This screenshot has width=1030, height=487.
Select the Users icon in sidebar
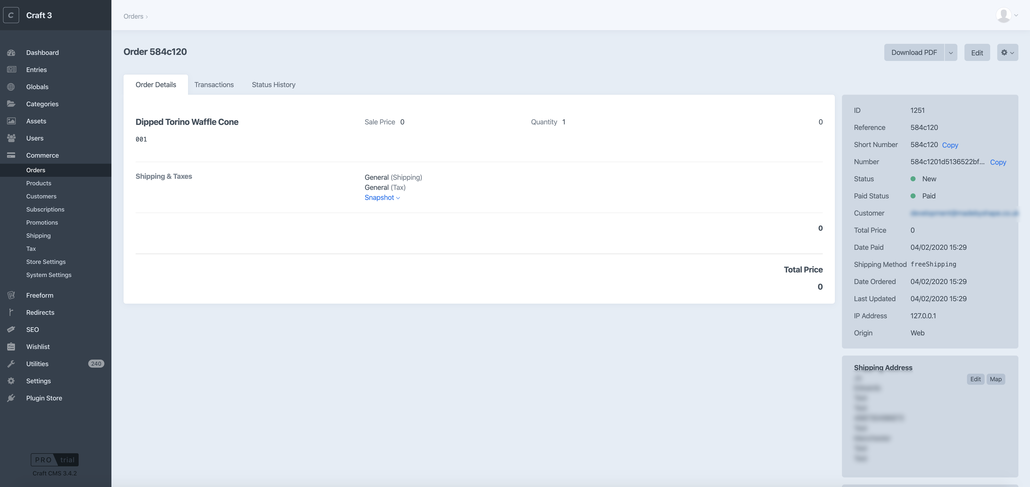[x=11, y=138]
